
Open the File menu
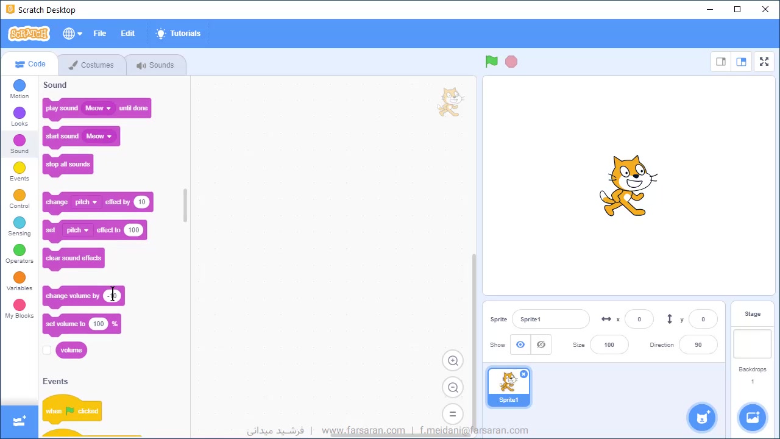pos(100,34)
